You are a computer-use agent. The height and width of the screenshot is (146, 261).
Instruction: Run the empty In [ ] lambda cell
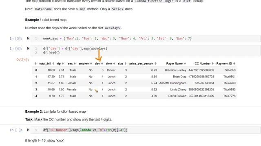[28, 130]
